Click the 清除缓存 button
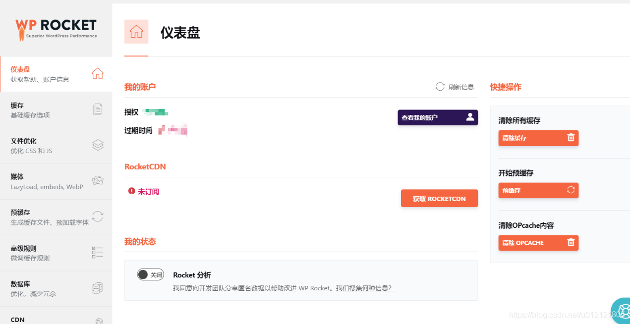The width and height of the screenshot is (630, 324). coord(538,138)
